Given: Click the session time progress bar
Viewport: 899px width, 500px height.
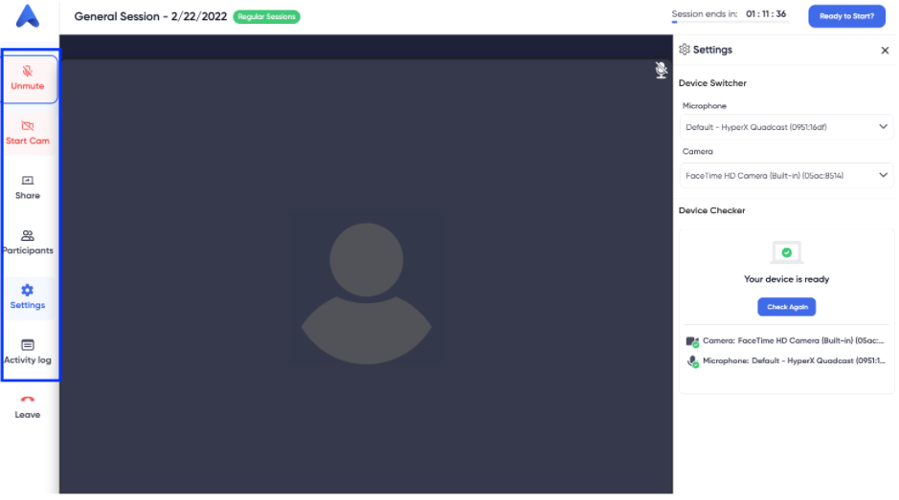Looking at the screenshot, I should click(x=730, y=22).
